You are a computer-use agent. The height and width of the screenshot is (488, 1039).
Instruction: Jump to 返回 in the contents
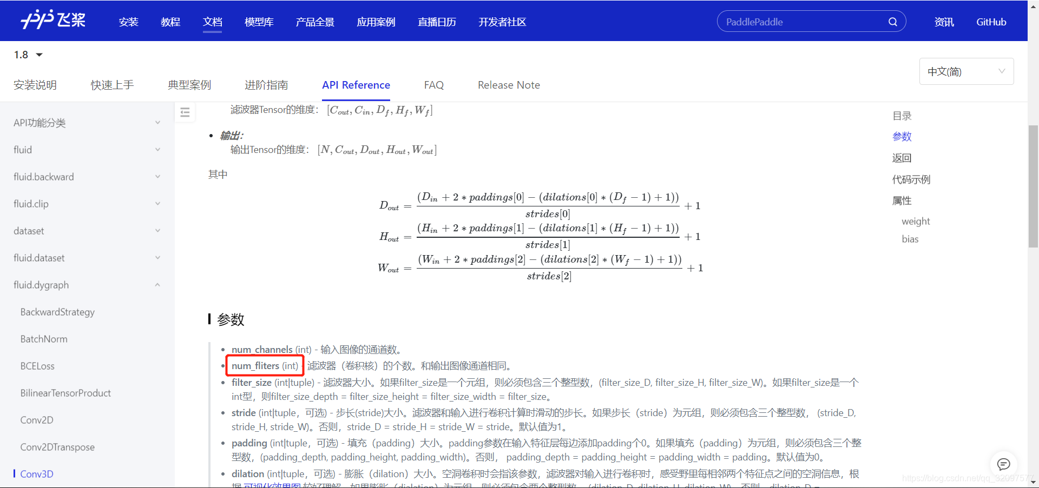902,158
